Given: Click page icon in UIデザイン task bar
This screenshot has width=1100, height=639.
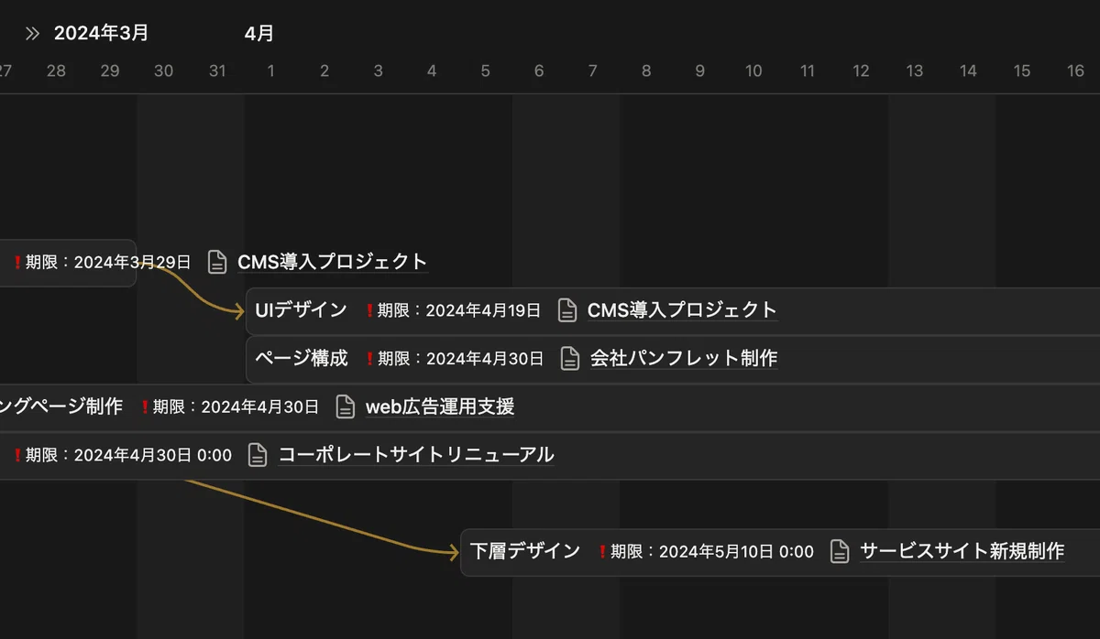Looking at the screenshot, I should click(x=567, y=309).
